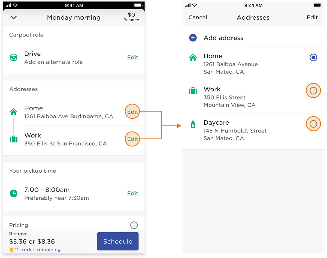Edit the Home address on schedule screen
Screen dimensions: 327x258
(x=132, y=112)
